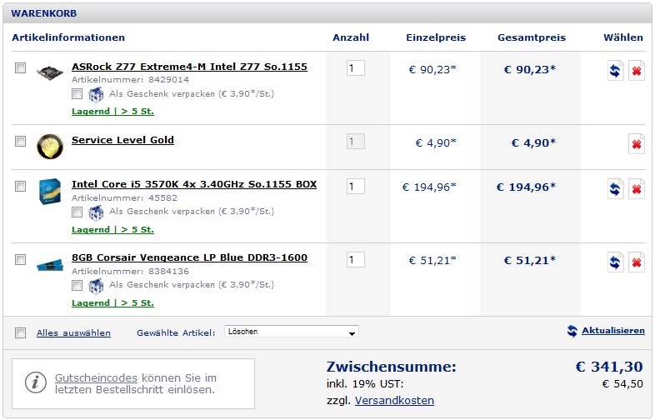
Task: Open Service Level Gold link
Action: [x=122, y=140]
